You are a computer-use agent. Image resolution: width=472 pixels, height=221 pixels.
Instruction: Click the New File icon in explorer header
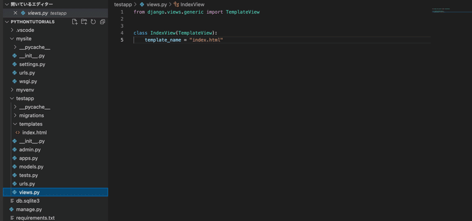click(x=75, y=22)
